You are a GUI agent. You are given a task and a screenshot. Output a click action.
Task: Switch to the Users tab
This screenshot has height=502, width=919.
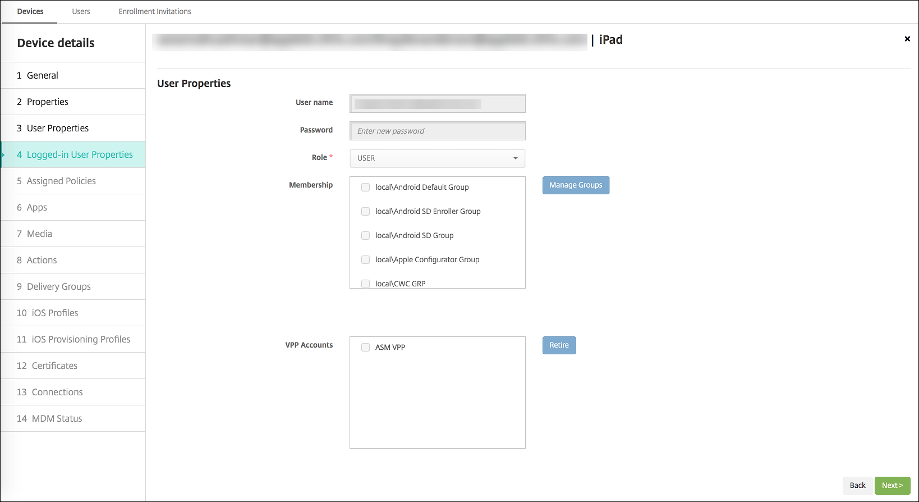81,11
